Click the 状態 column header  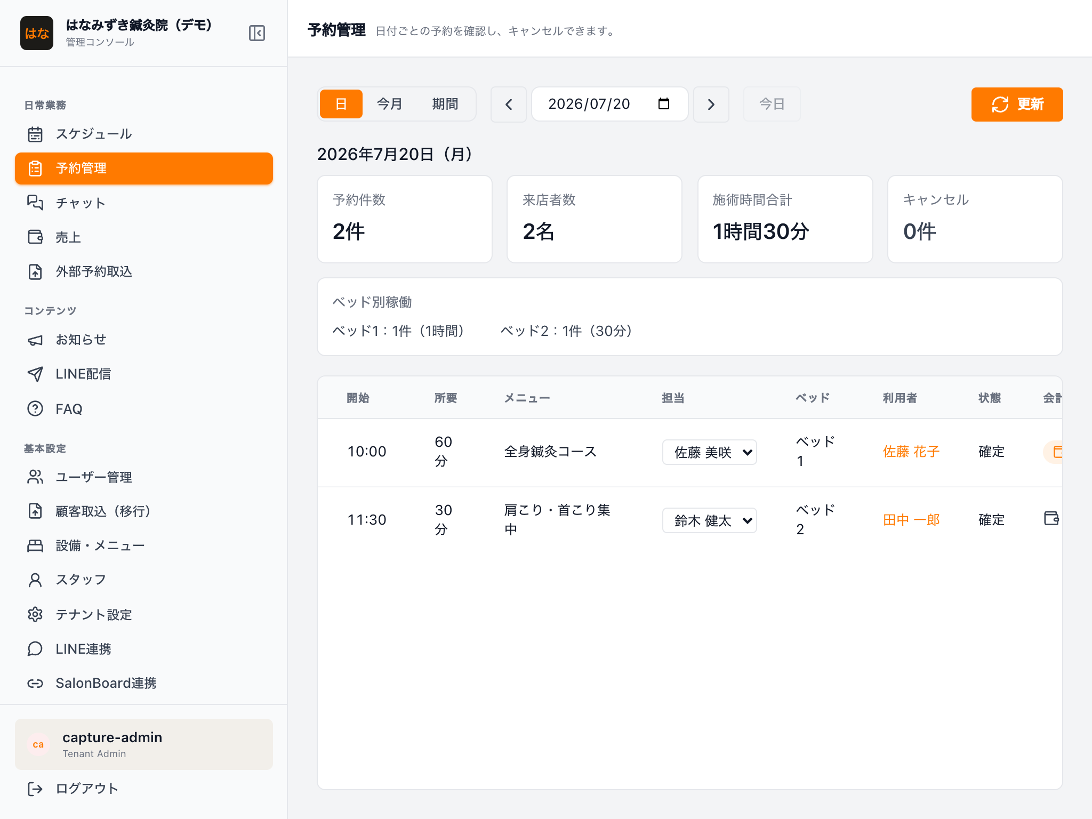[x=990, y=398]
